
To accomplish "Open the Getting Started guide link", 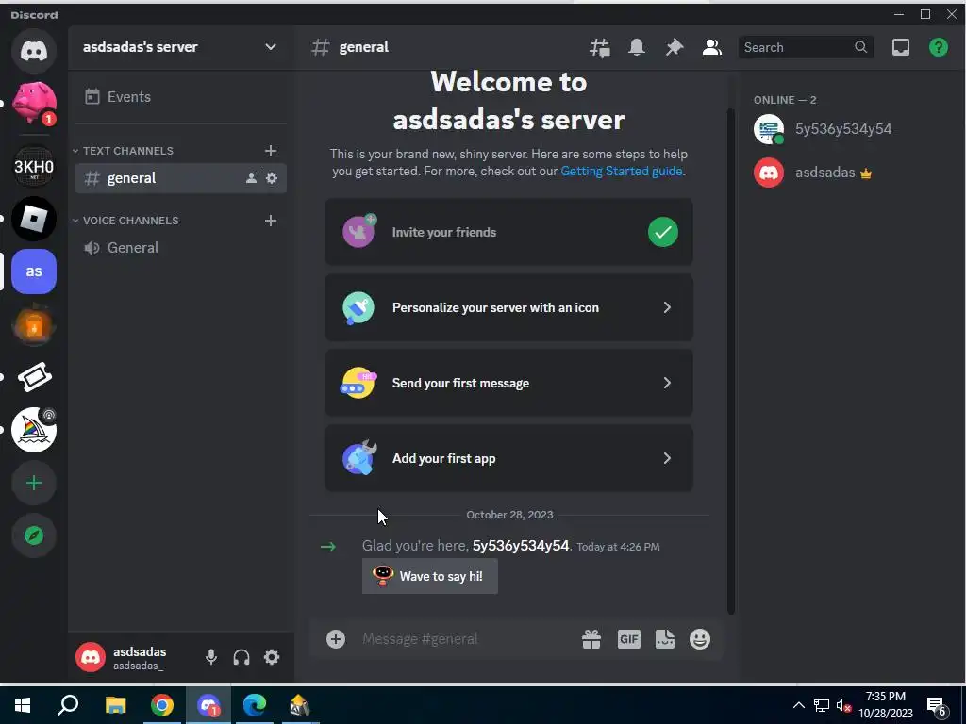I will point(621,172).
